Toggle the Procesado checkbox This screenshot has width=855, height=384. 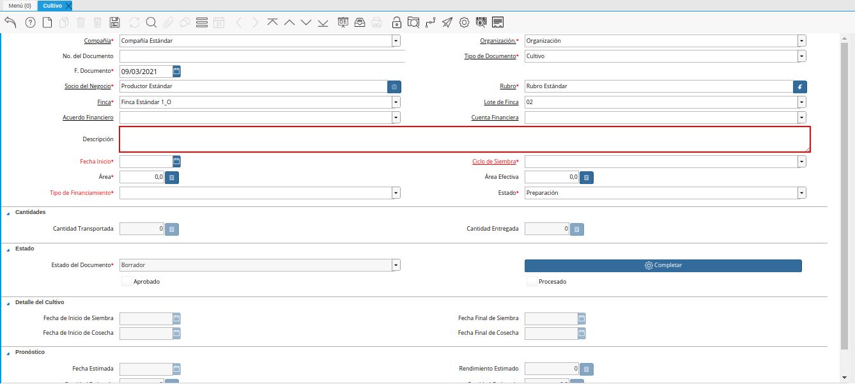532,281
